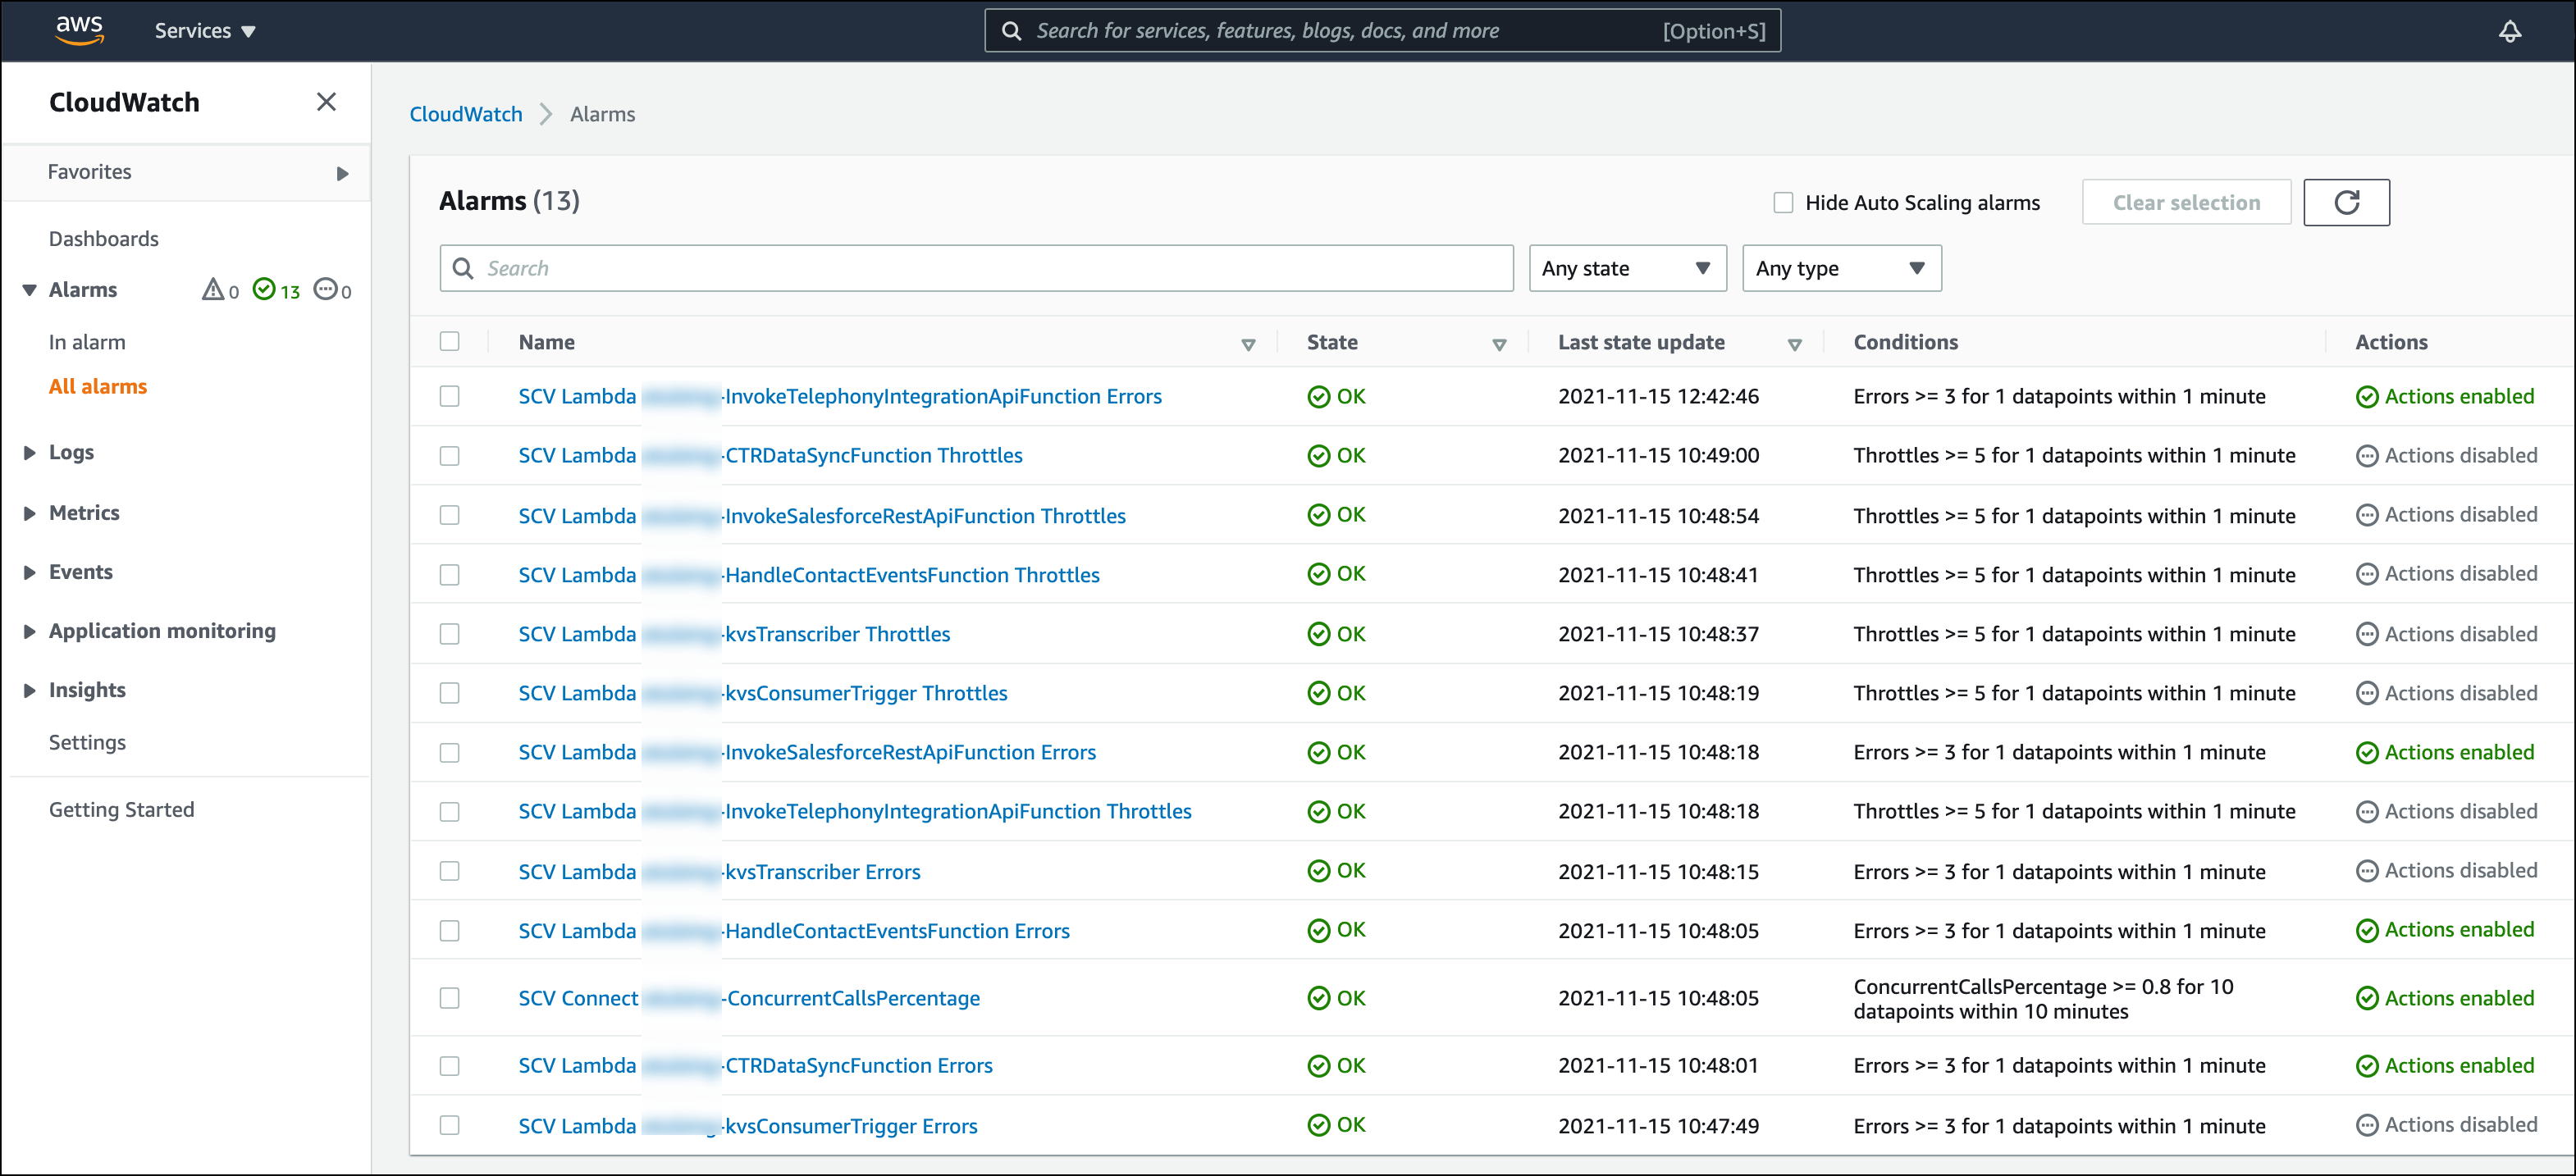The image size is (2576, 1176).
Task: Click the Conditions column header
Action: pyautogui.click(x=1906, y=342)
